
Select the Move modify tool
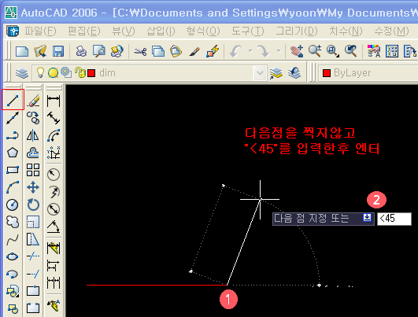click(x=33, y=187)
